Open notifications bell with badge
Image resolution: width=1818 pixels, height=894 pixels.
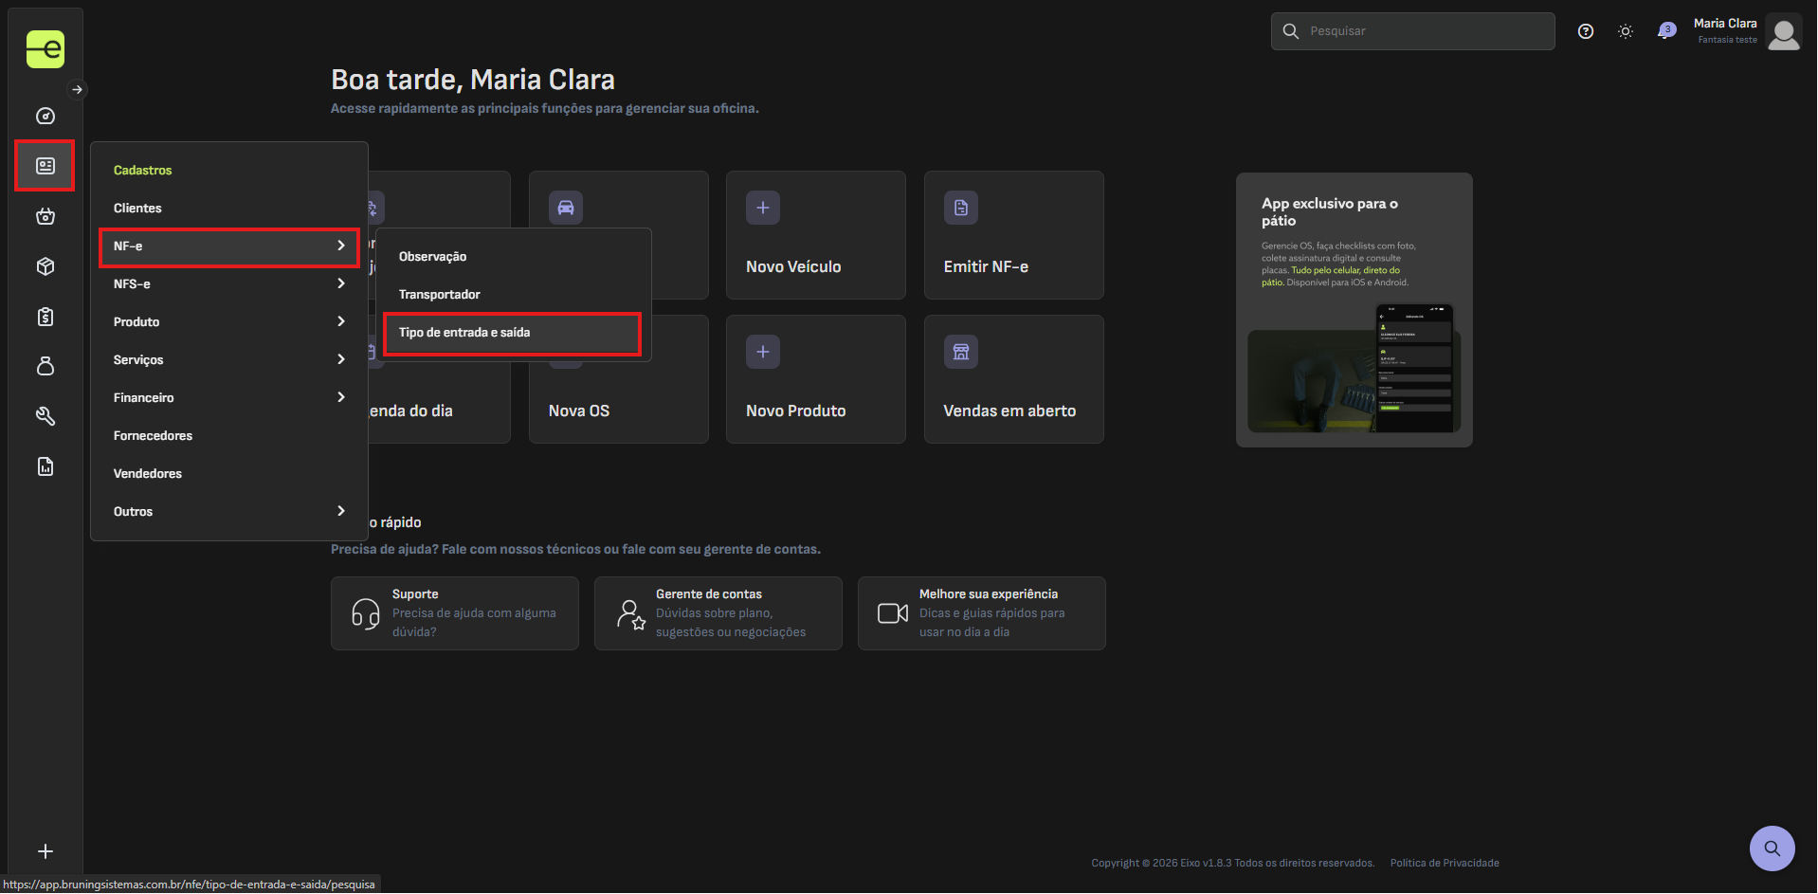(1666, 31)
